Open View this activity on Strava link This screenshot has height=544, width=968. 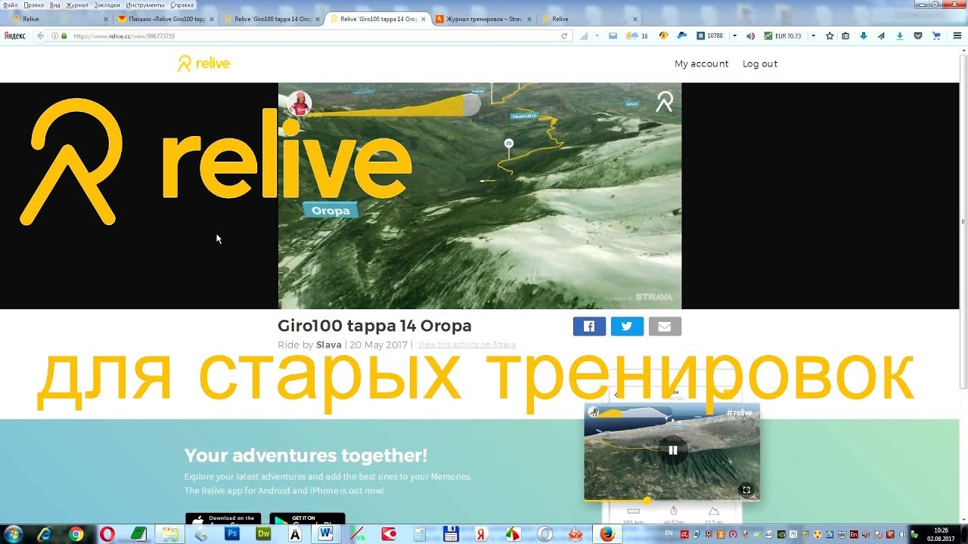coord(467,345)
